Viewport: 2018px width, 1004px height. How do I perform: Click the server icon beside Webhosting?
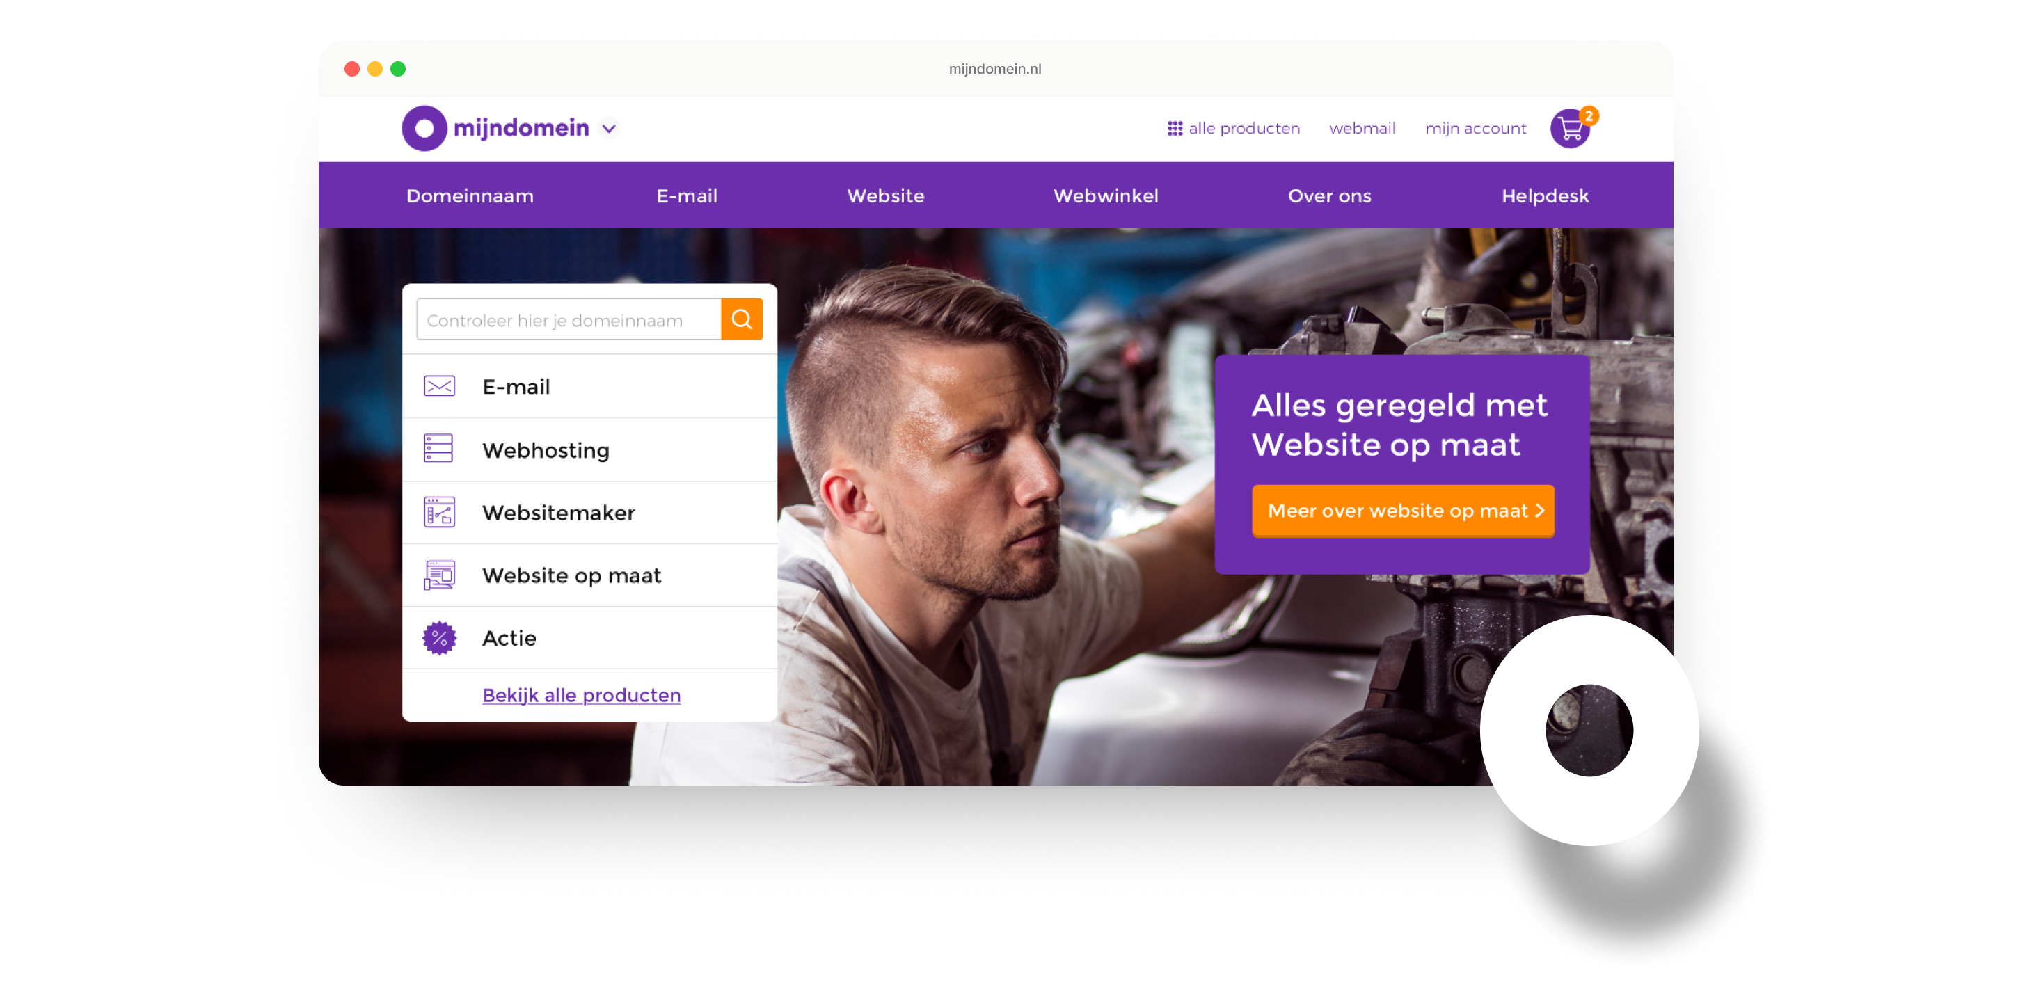[x=438, y=449]
